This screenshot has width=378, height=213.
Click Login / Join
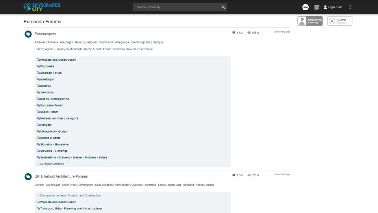[x=333, y=7]
